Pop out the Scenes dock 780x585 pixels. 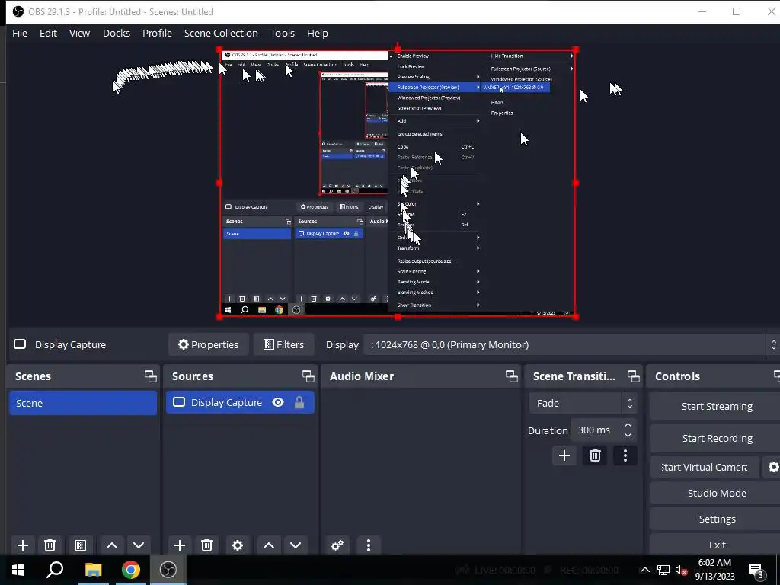150,376
